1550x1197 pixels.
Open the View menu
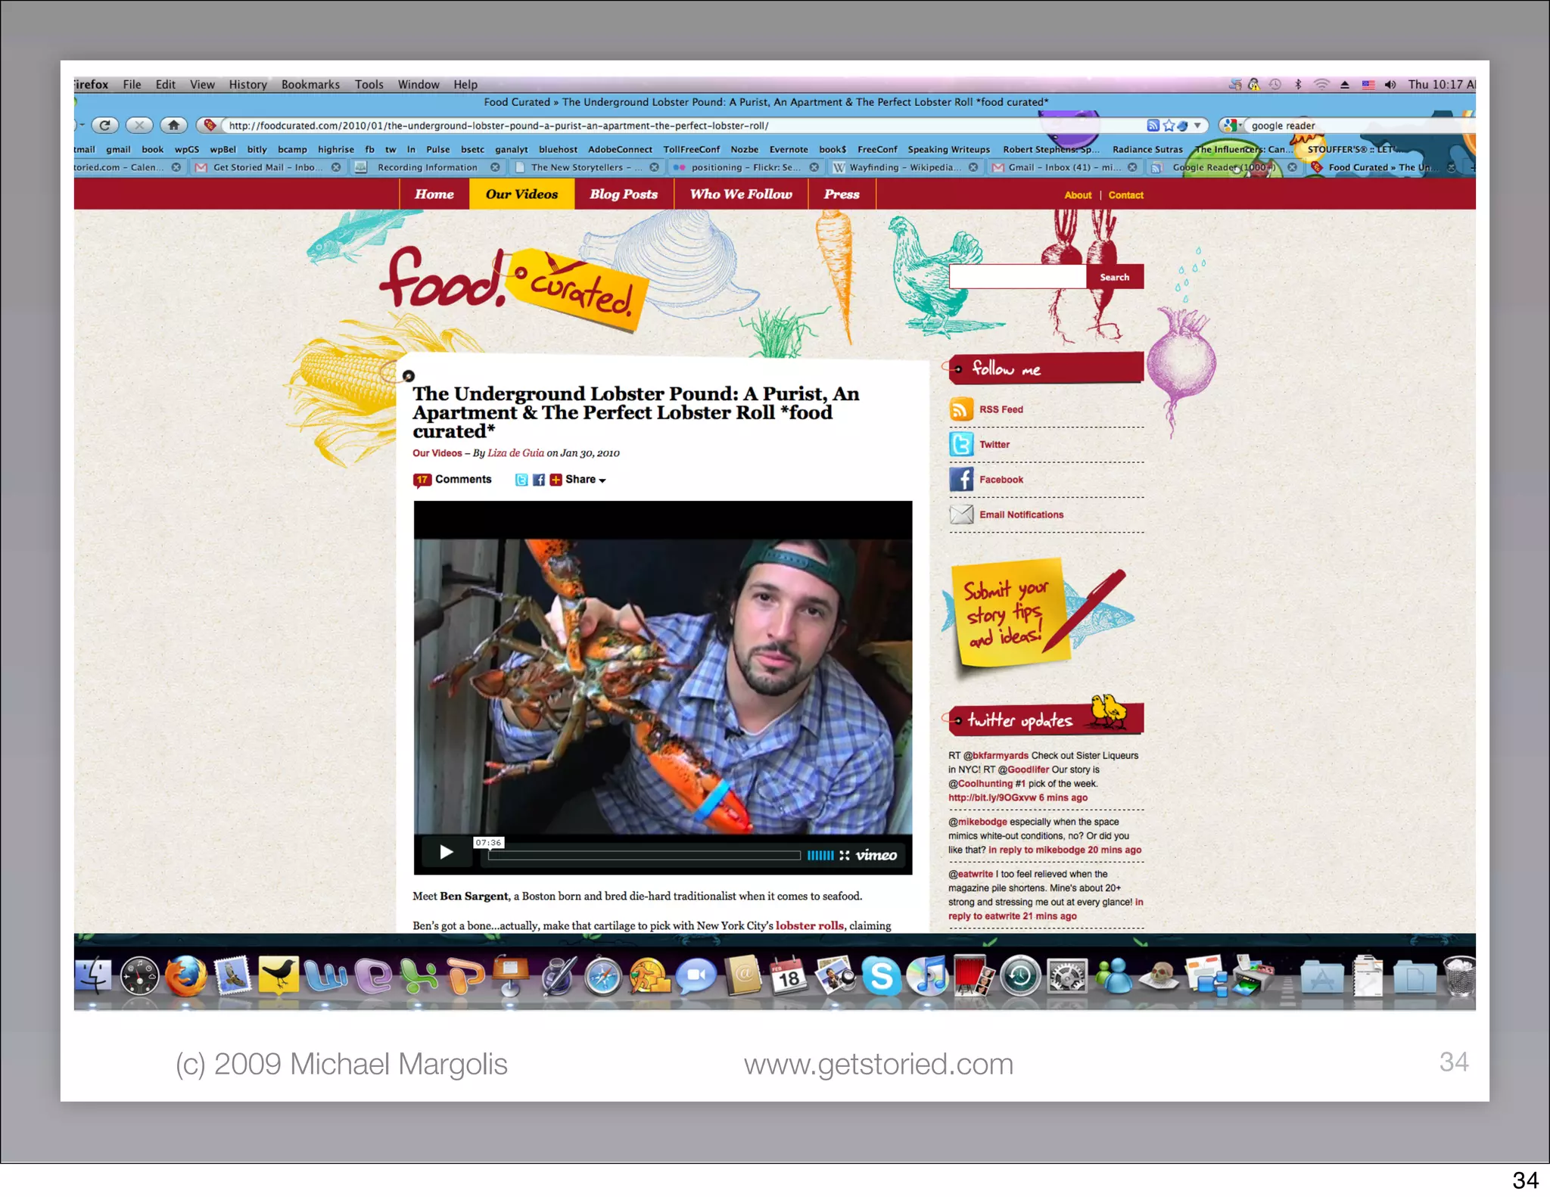202,85
